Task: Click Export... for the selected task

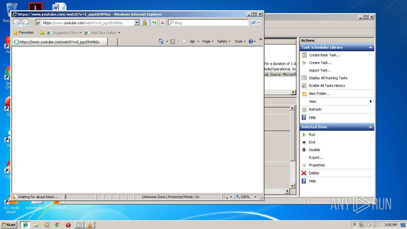Action: click(x=316, y=157)
